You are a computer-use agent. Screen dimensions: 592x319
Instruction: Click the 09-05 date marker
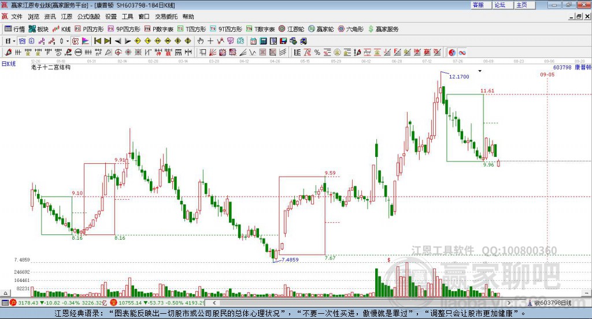pos(547,75)
